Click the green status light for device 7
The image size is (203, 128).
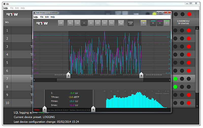(x=175, y=79)
